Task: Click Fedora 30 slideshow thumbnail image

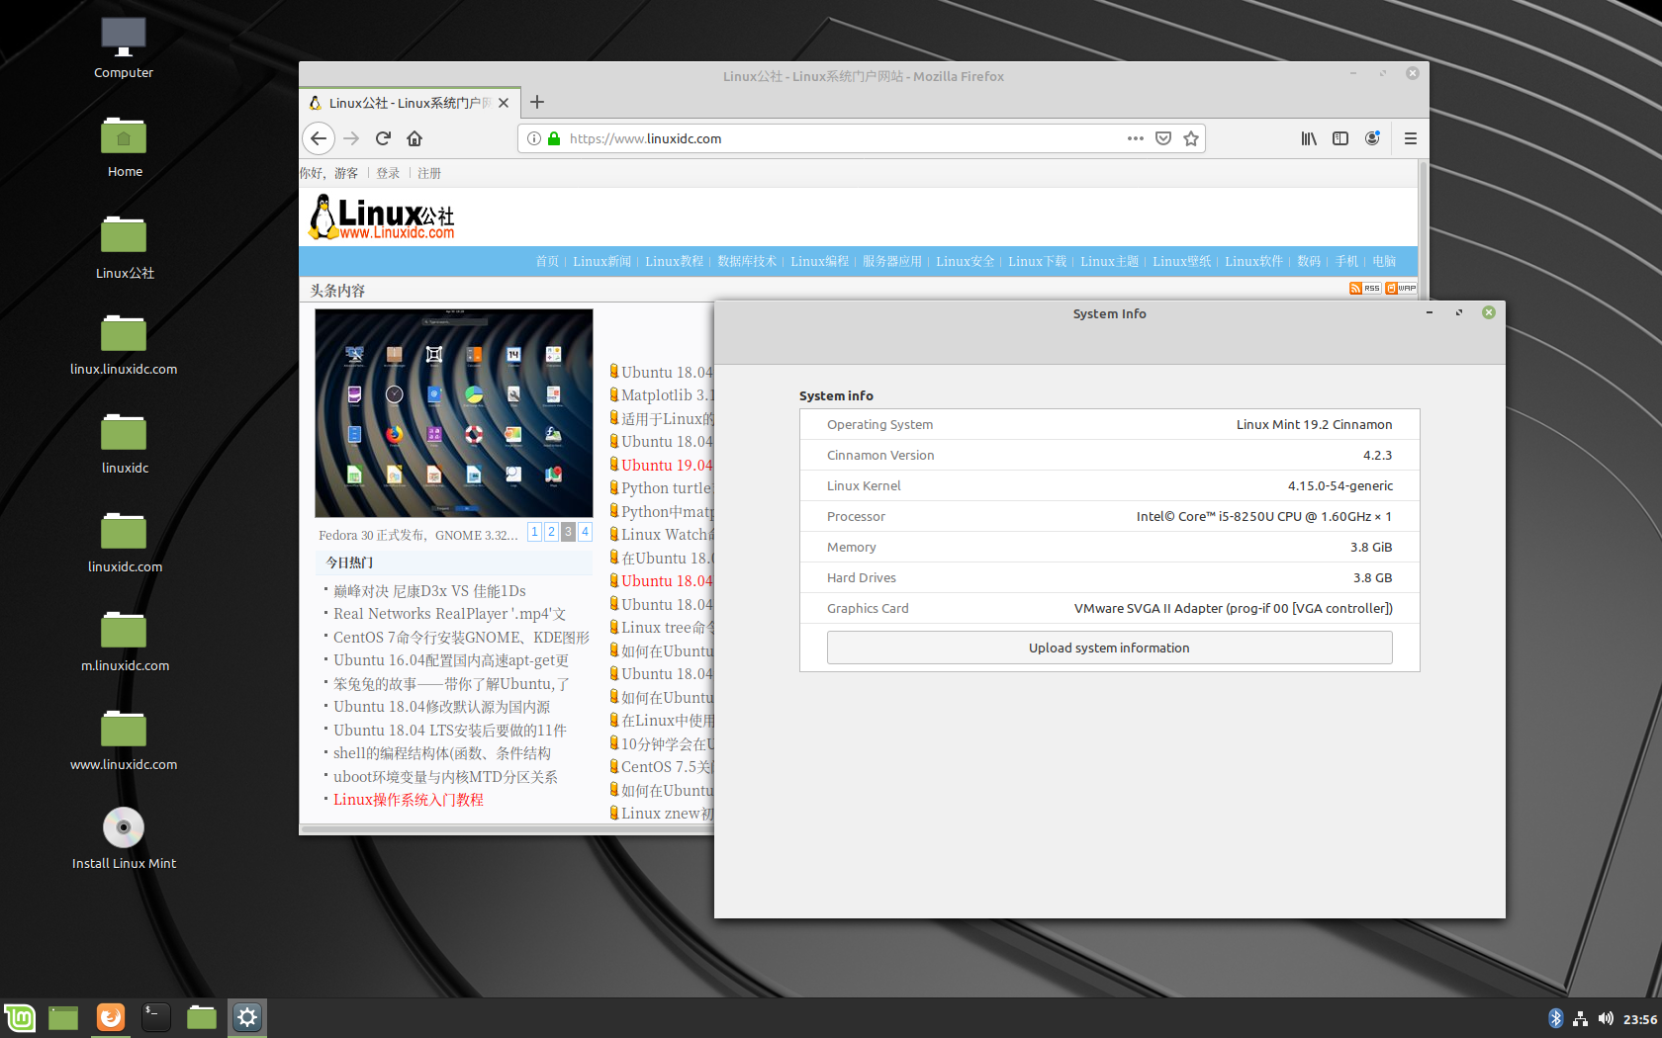Action: tap(454, 413)
